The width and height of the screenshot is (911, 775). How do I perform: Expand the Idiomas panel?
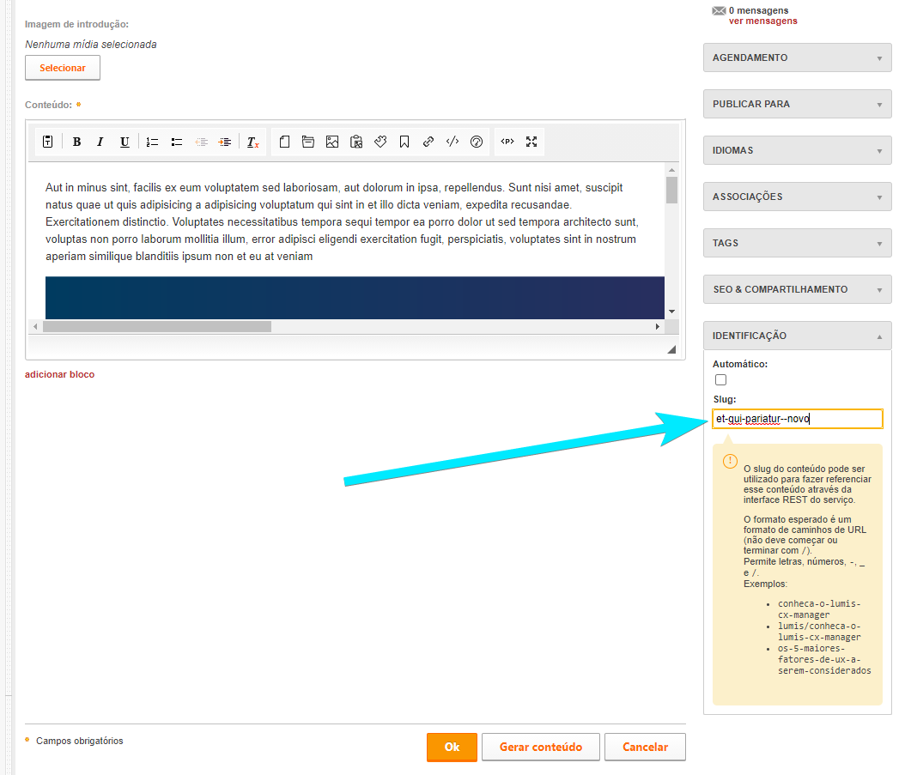coord(797,150)
